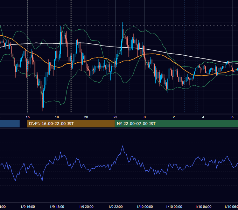238x210 pixels.
Task: Click the 6 hour label on chart axis
Action: [x=232, y=117]
